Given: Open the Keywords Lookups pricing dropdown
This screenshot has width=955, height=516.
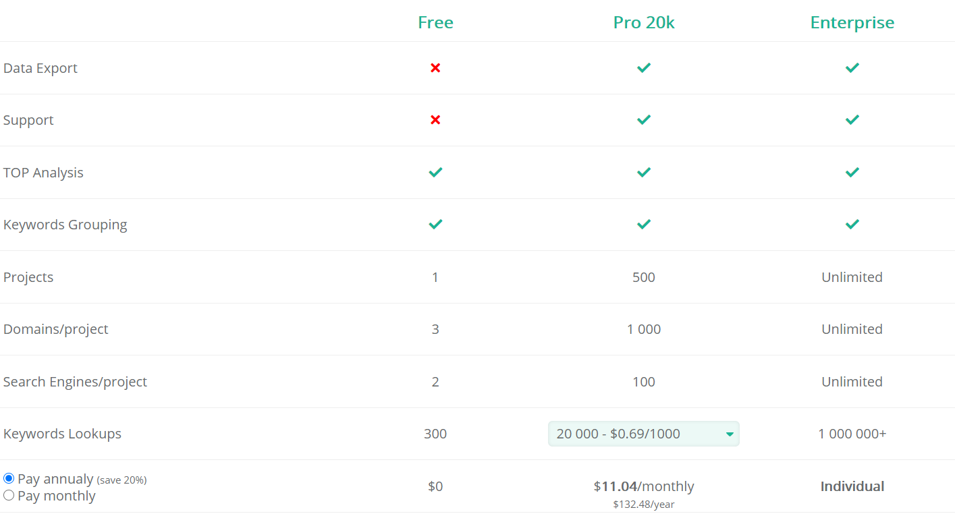Looking at the screenshot, I should pyautogui.click(x=644, y=434).
